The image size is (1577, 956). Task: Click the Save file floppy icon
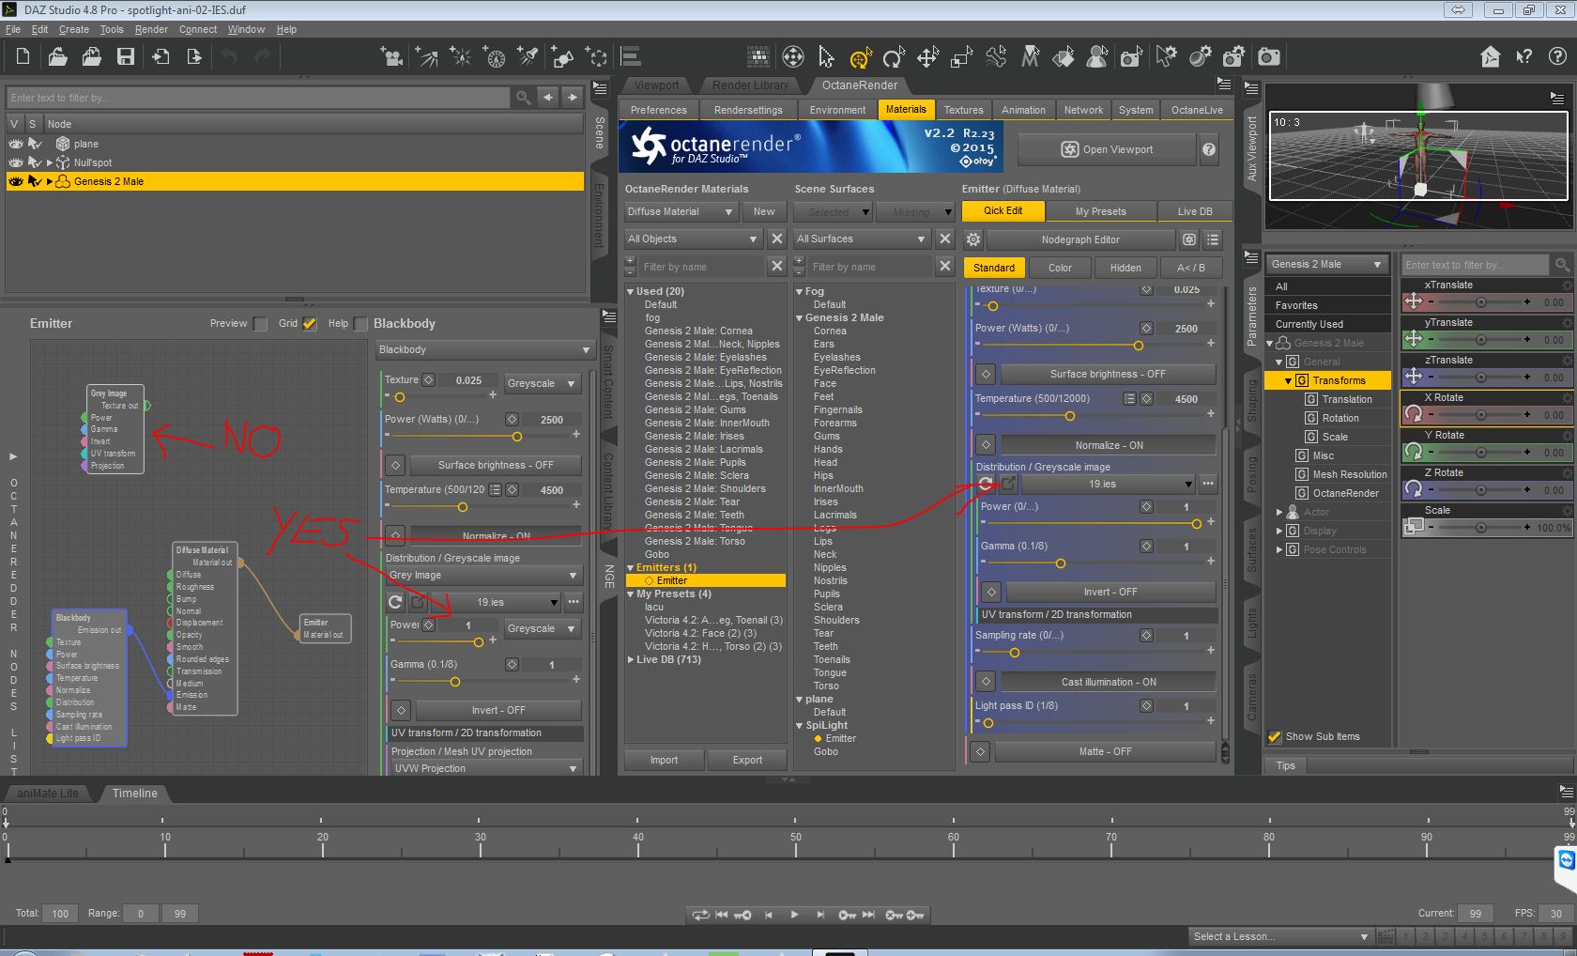126,57
